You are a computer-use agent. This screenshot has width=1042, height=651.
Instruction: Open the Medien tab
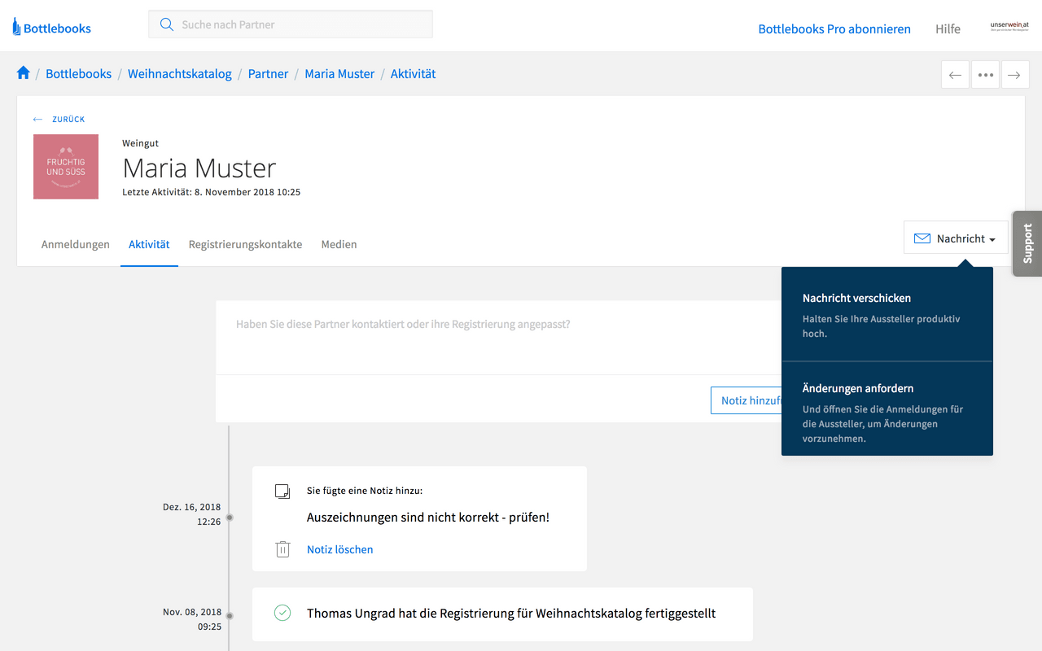[339, 244]
